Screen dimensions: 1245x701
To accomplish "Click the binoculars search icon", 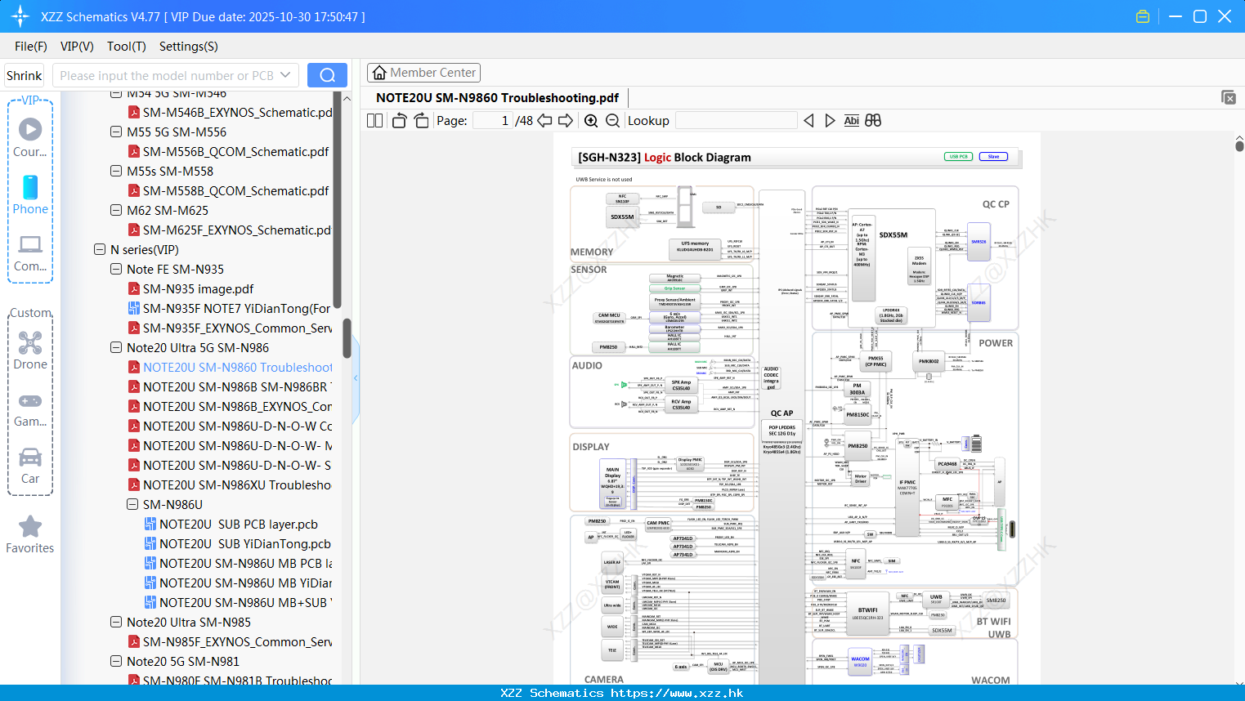I will 873,120.
